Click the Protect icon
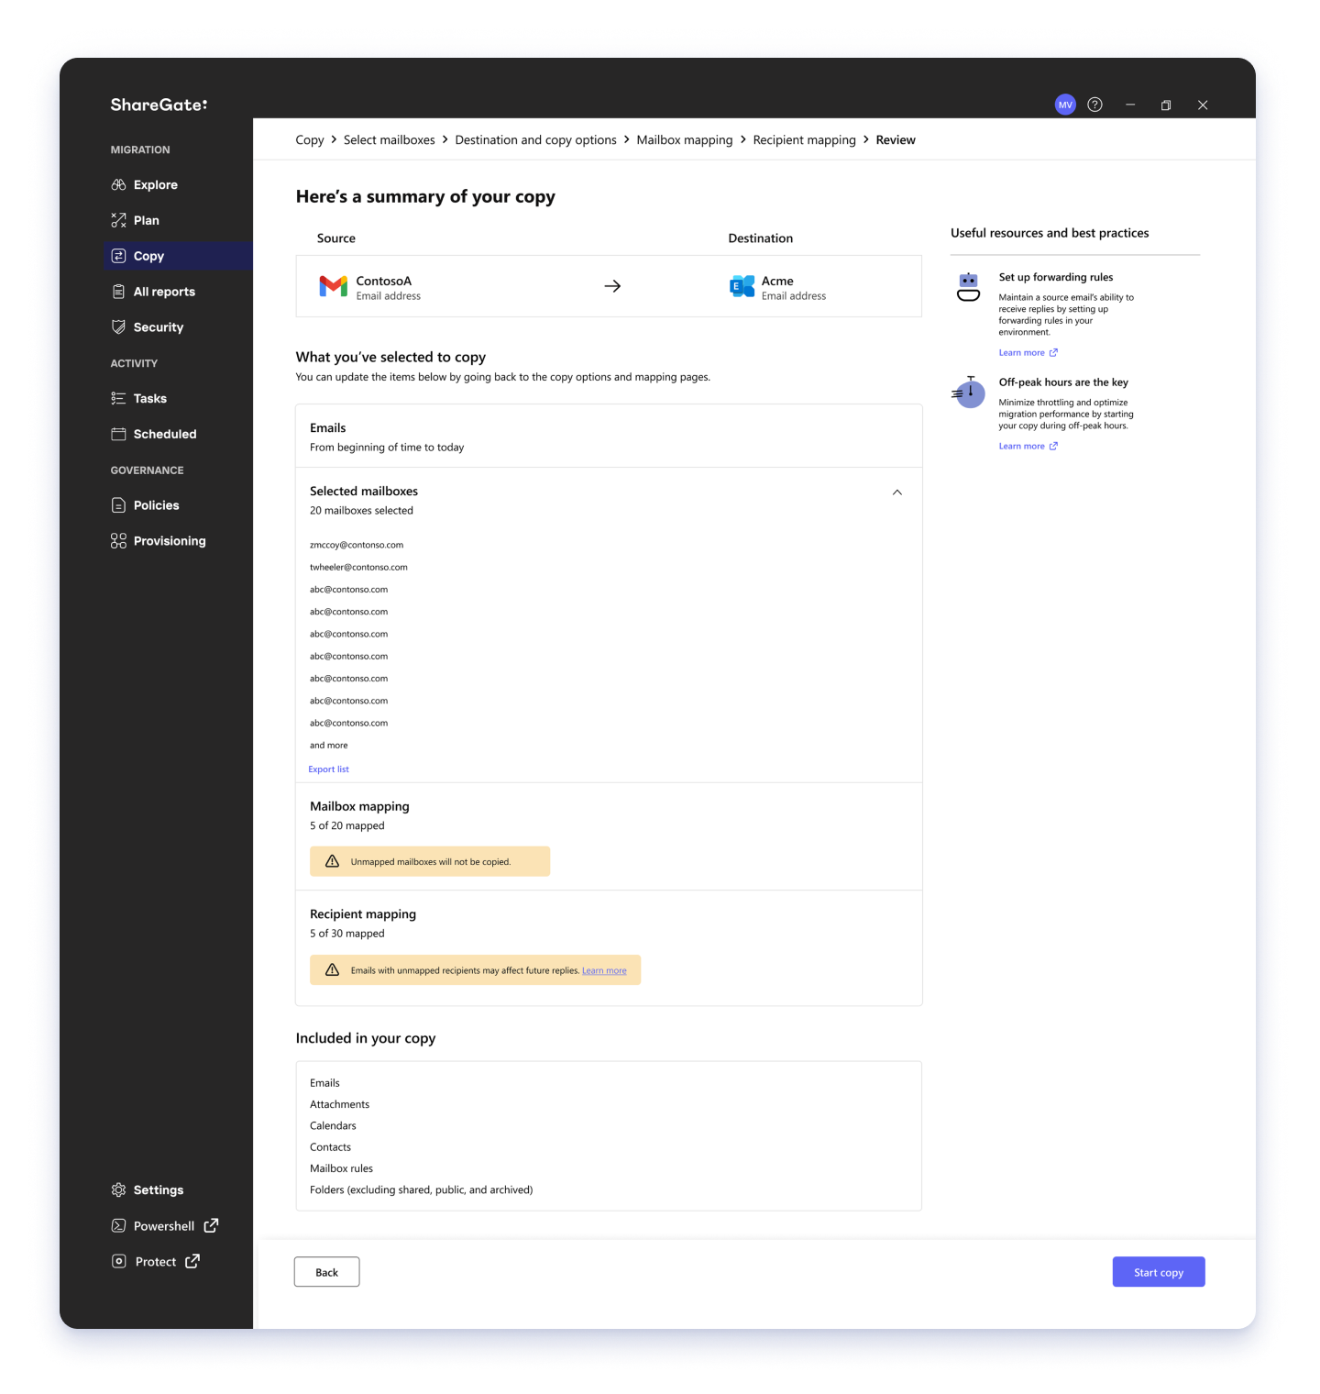1320x1394 pixels. 118,1261
